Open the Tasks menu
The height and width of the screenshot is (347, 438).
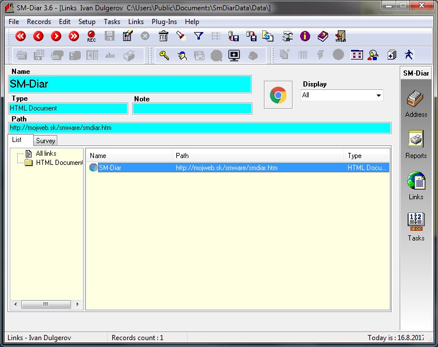click(112, 22)
